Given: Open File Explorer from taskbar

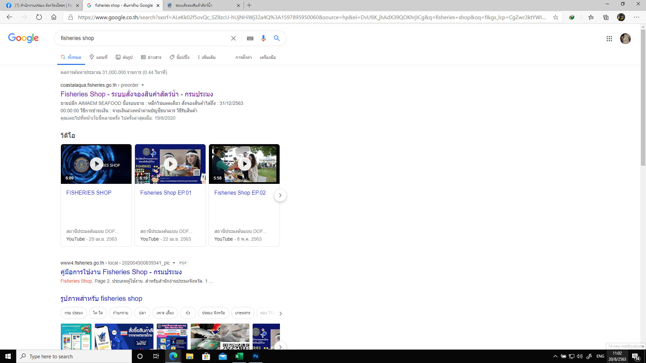Looking at the screenshot, I should (x=189, y=356).
